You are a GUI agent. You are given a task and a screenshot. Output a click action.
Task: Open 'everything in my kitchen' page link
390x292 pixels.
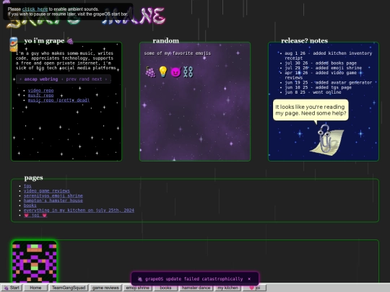click(79, 211)
